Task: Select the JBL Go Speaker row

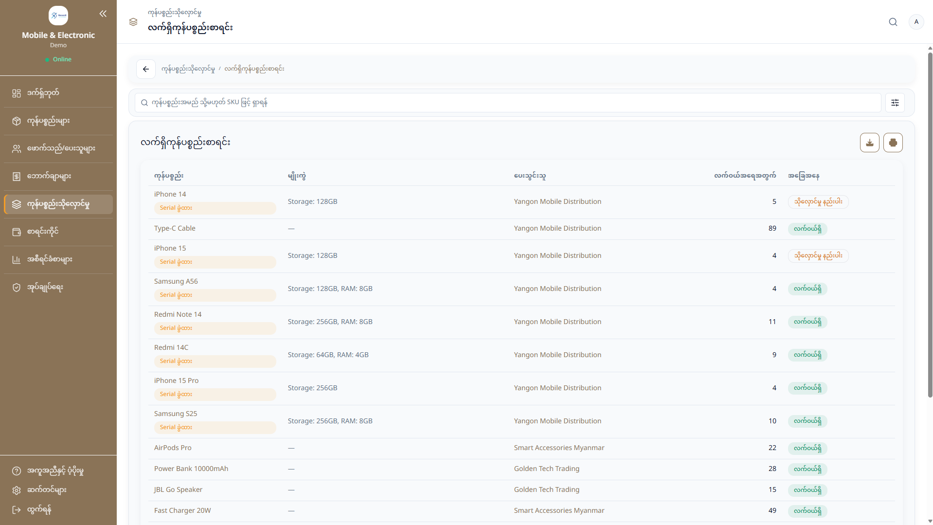Action: point(521,490)
